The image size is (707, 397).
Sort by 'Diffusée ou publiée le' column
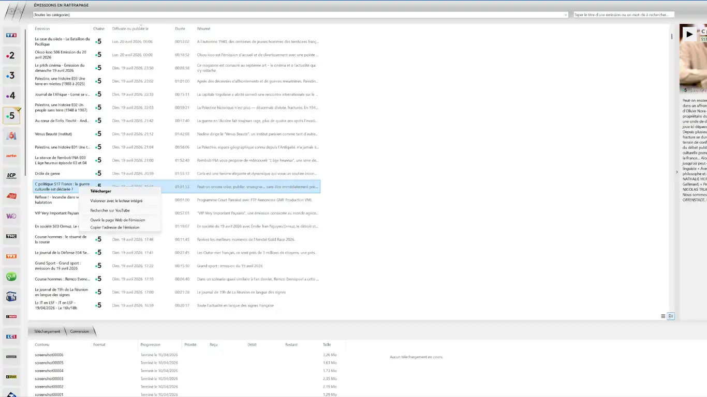tap(130, 29)
